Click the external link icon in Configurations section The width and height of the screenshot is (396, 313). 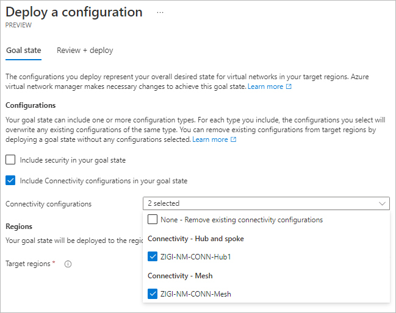[234, 140]
